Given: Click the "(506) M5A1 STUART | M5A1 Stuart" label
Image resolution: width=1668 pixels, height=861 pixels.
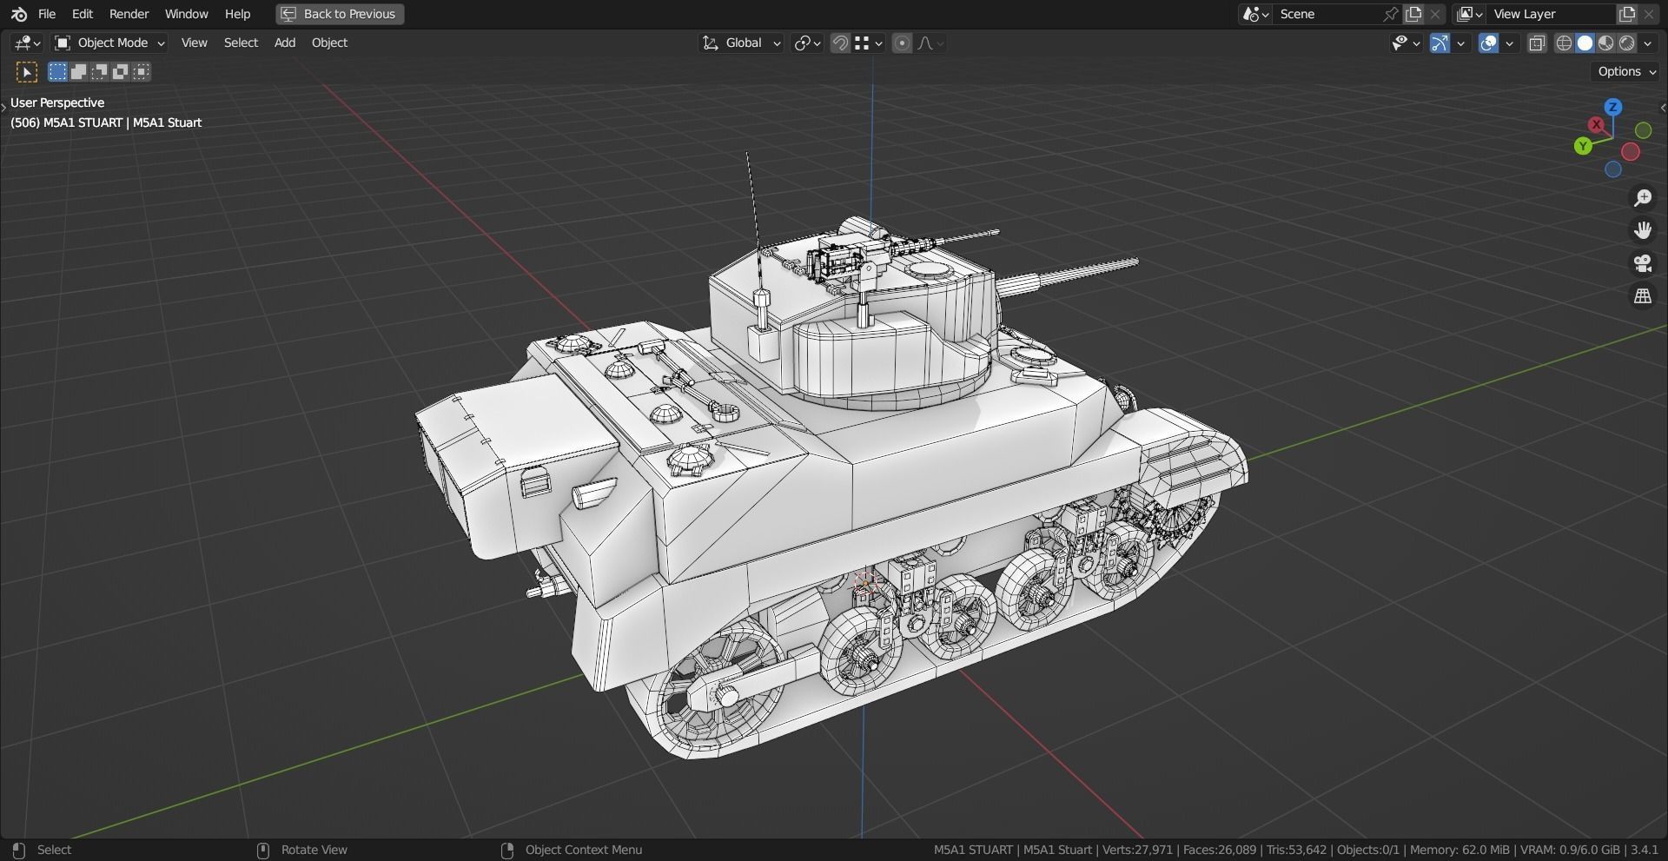Looking at the screenshot, I should [x=106, y=123].
